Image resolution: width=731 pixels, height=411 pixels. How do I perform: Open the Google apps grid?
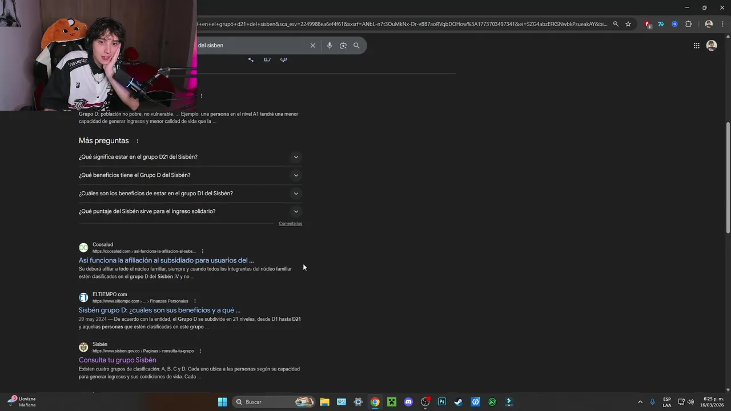coord(696,46)
